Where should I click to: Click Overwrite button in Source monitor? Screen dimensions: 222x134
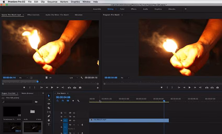coord(75,88)
